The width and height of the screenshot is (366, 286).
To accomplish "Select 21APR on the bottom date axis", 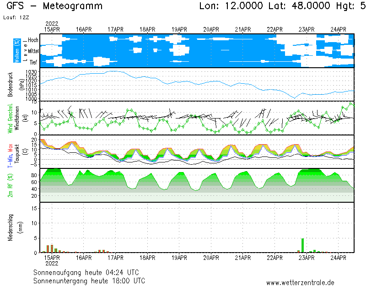I will [x=243, y=258].
